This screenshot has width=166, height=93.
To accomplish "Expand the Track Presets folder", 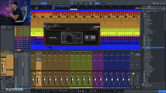I will (x=143, y=16).
